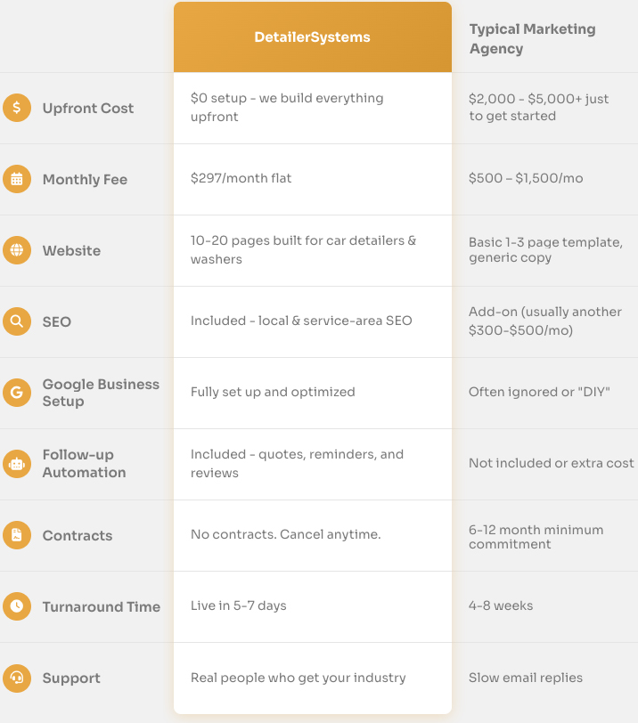
Task: Click "No contracts. Cancel anytime." text
Action: (285, 534)
